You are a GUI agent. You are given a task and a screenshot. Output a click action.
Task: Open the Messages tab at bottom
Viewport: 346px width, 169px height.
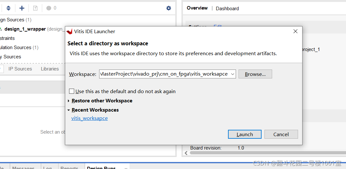pos(23,168)
